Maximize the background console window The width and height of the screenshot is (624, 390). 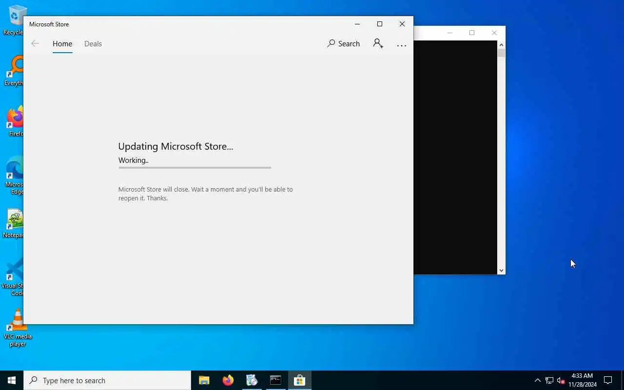point(472,33)
